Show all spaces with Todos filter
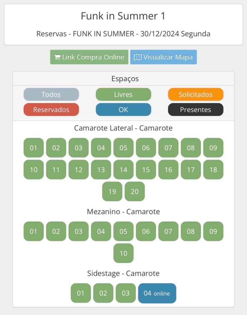247x315 pixels. tap(51, 94)
